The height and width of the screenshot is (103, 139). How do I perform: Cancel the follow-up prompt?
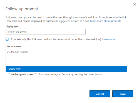(x=100, y=94)
